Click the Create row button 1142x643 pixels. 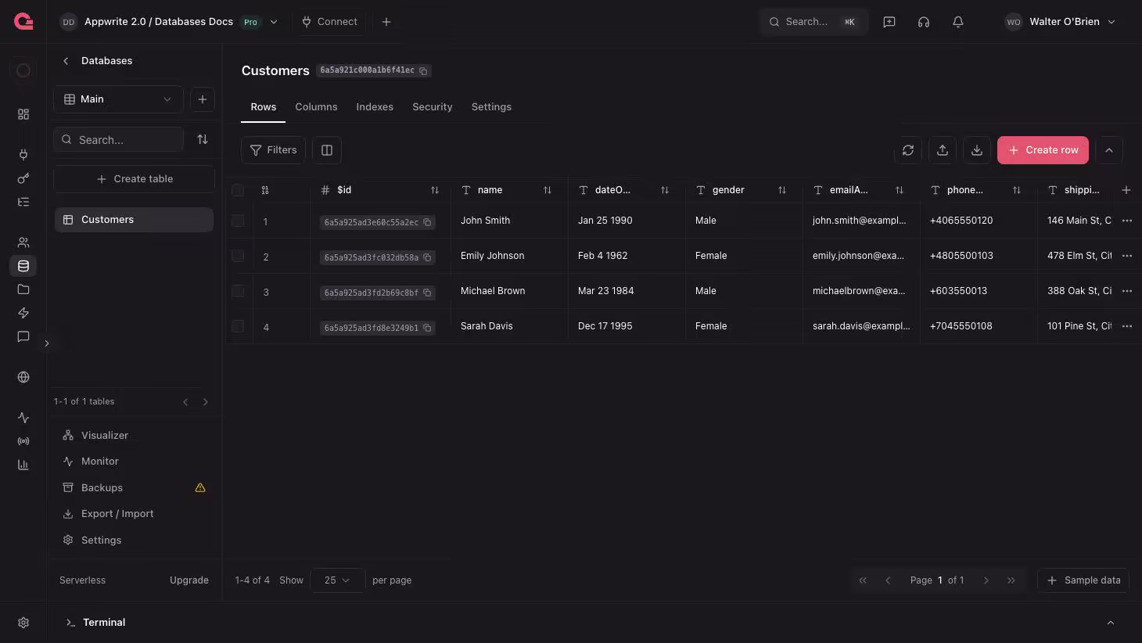click(1043, 150)
